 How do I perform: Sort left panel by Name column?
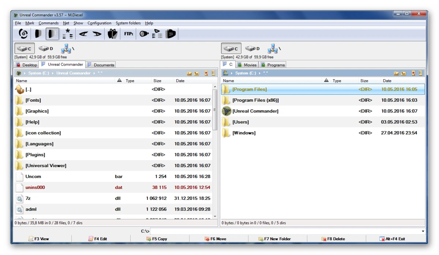click(x=64, y=81)
